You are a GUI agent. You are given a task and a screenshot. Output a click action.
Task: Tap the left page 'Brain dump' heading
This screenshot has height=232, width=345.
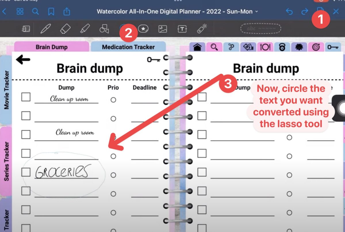(90, 69)
